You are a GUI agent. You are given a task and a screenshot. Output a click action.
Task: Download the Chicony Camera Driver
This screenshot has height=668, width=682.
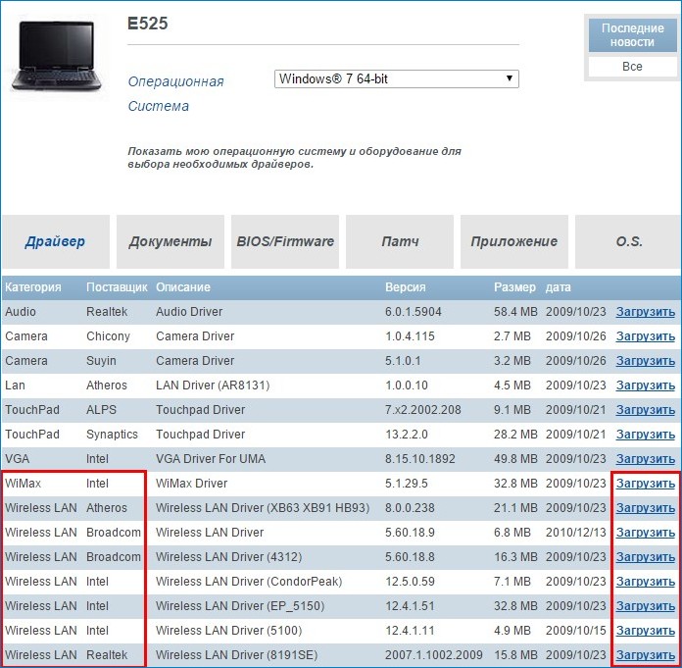[x=645, y=336]
